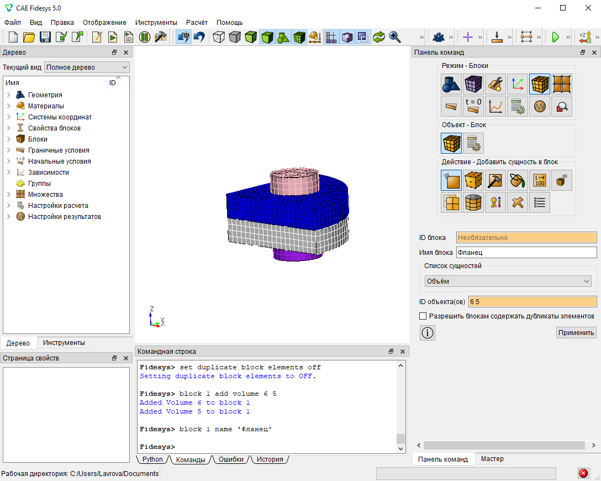Switch to the Ошибки tab
601x481 pixels.
point(231,459)
